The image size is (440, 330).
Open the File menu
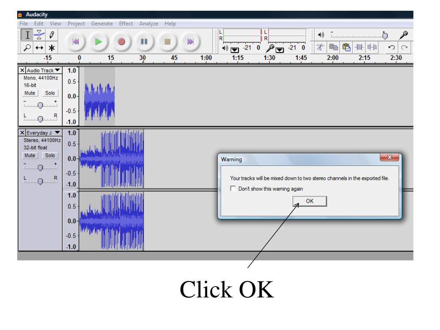24,24
